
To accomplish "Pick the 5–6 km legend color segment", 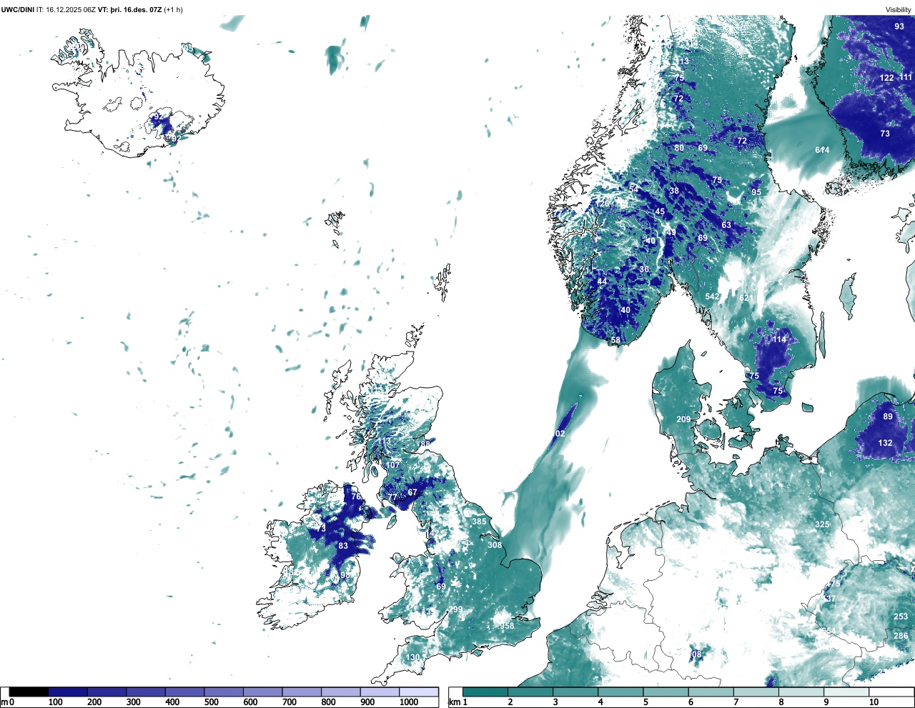I will pyautogui.click(x=666, y=692).
